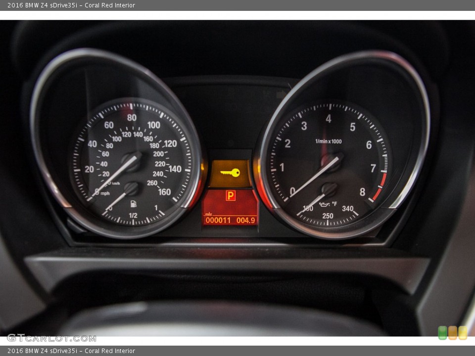475x356 pixels.
Task: Click the red P park indicator
Action: pyautogui.click(x=231, y=196)
